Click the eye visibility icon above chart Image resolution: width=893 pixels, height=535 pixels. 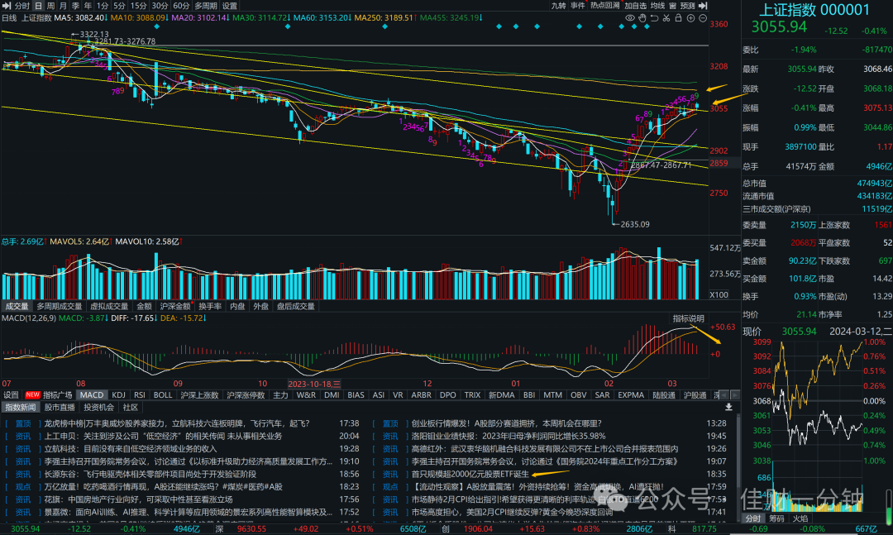630,18
